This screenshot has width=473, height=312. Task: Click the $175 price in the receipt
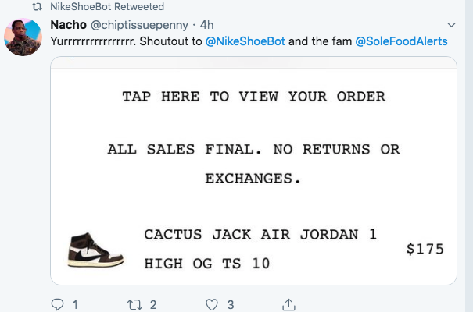click(425, 250)
